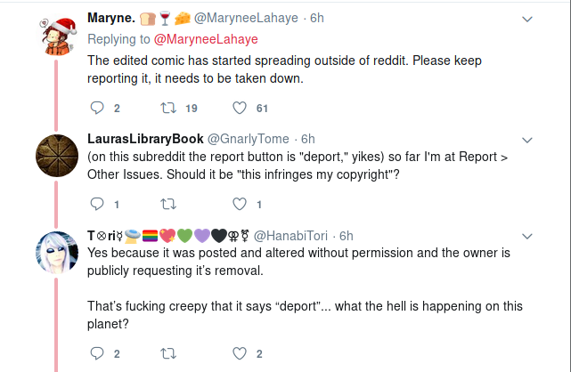Like HanabiTori's tweet with 2 likes

click(x=240, y=353)
